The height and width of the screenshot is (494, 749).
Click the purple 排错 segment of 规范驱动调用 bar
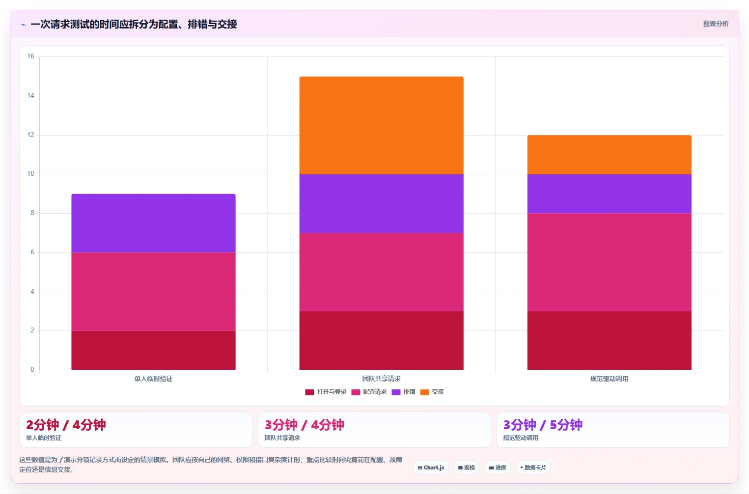click(x=609, y=193)
